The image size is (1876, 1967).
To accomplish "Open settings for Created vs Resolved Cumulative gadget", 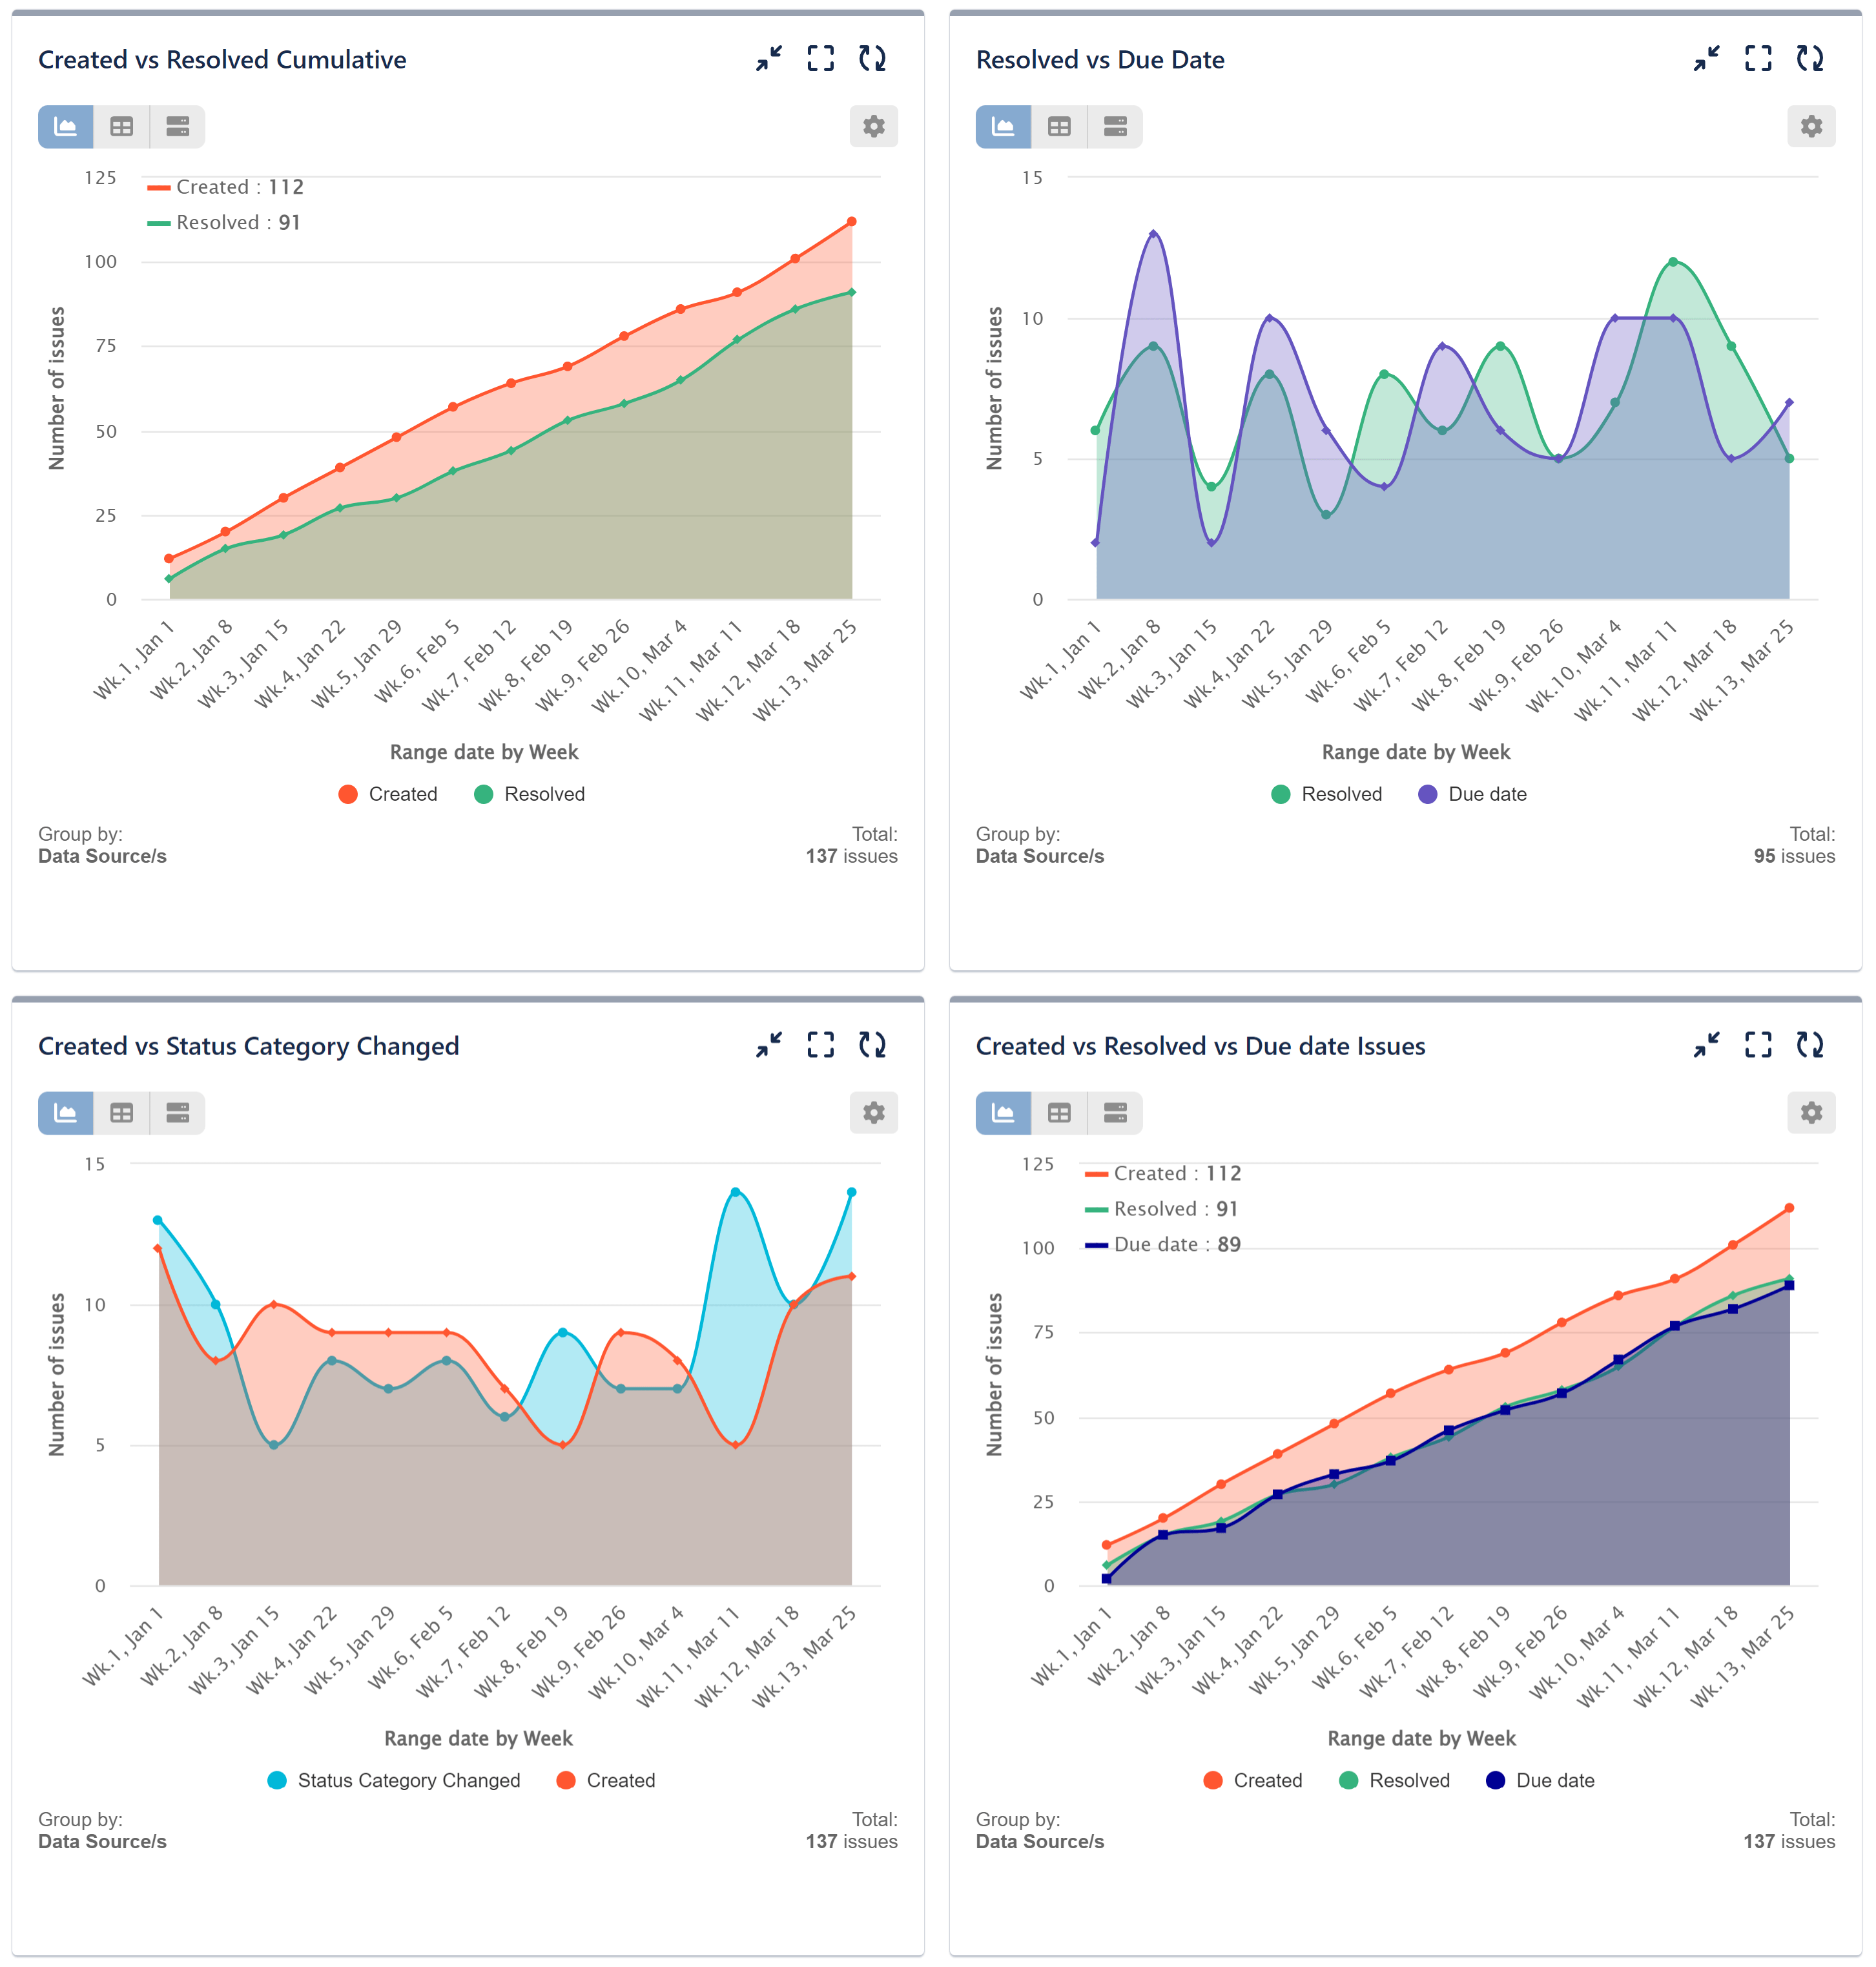I will pos(873,127).
